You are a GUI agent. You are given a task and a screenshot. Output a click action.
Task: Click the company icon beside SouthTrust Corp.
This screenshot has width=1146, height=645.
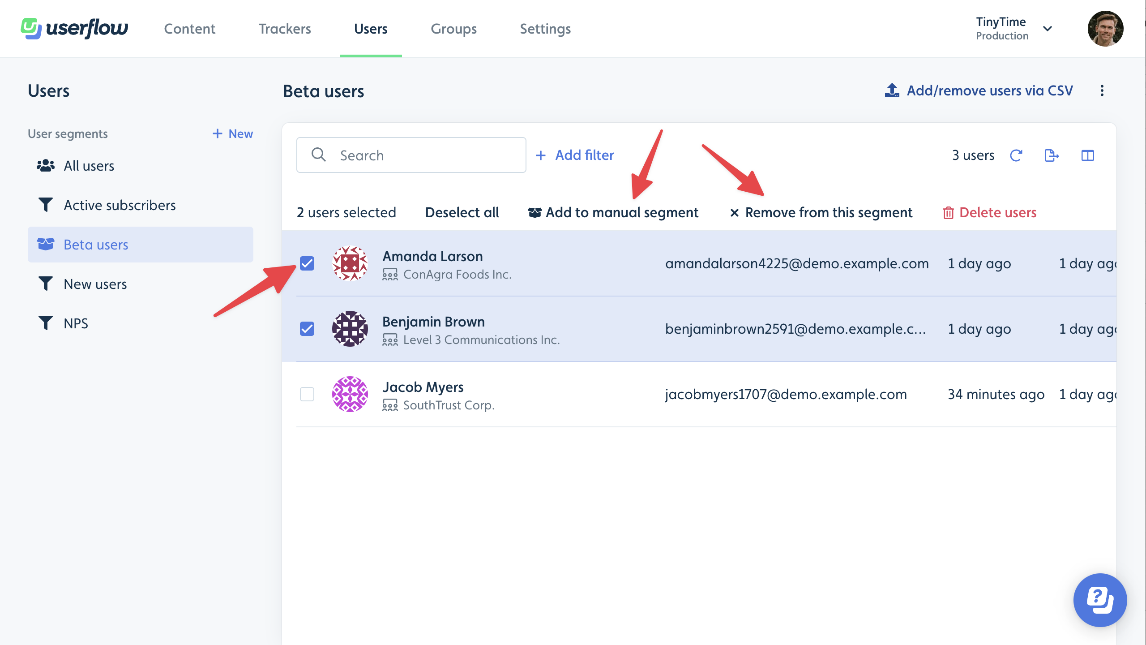(x=390, y=405)
